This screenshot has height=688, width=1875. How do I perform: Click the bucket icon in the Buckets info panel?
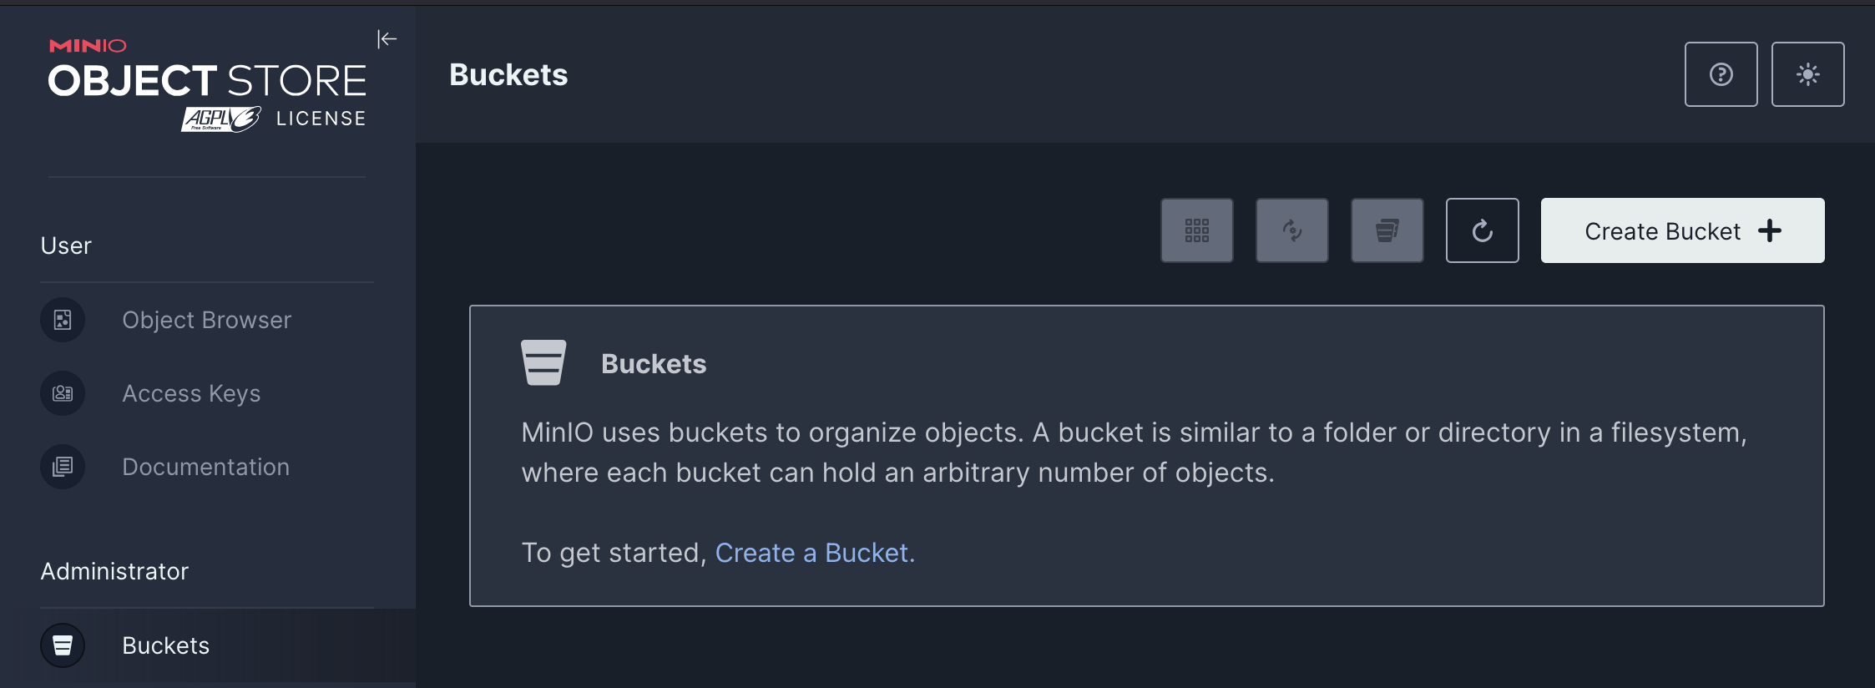[543, 362]
